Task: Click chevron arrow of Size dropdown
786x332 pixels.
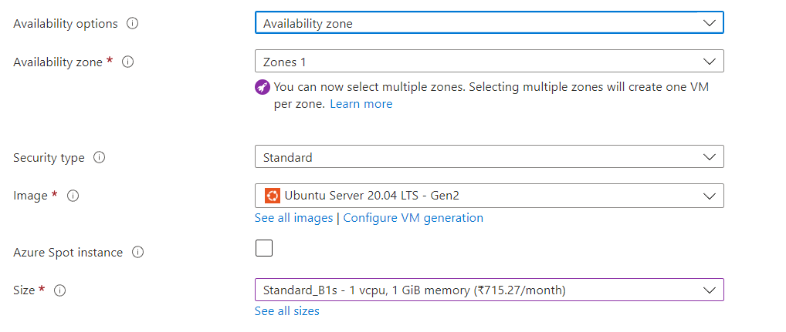Action: point(710,290)
